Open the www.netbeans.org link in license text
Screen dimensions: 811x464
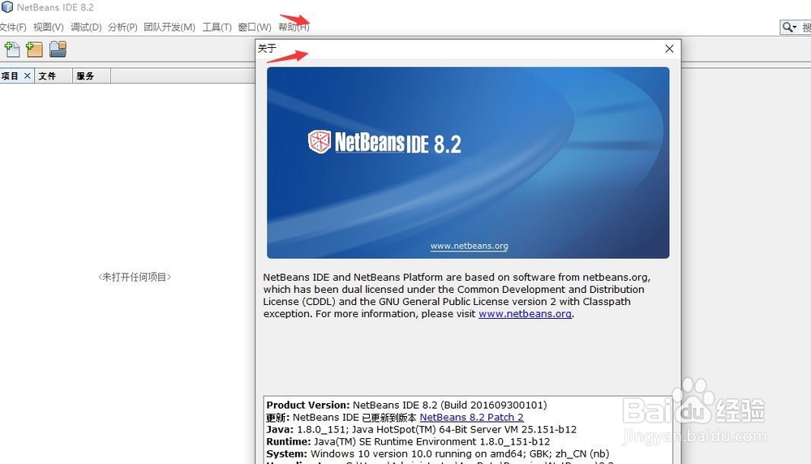pyautogui.click(x=525, y=313)
